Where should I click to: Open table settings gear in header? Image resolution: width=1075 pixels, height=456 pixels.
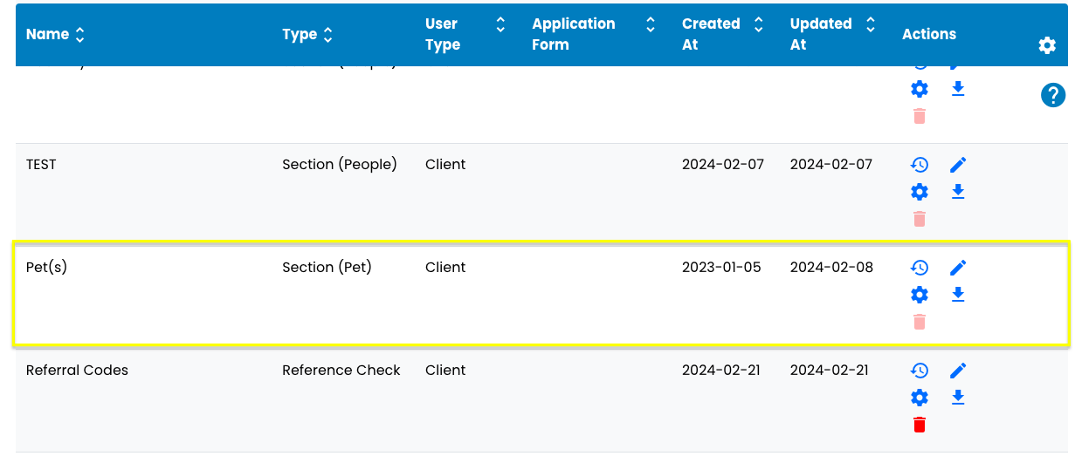click(x=1047, y=45)
